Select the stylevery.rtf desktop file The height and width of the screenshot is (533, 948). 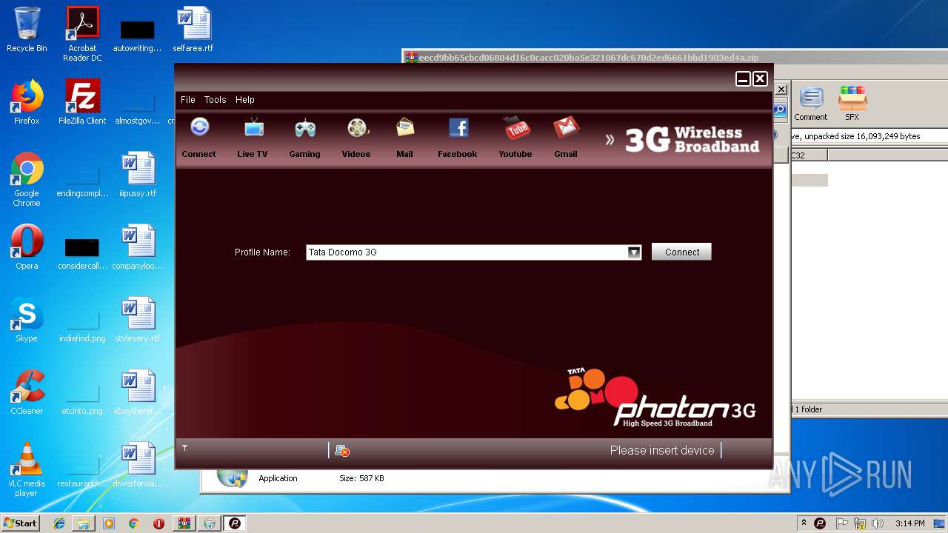tap(138, 320)
